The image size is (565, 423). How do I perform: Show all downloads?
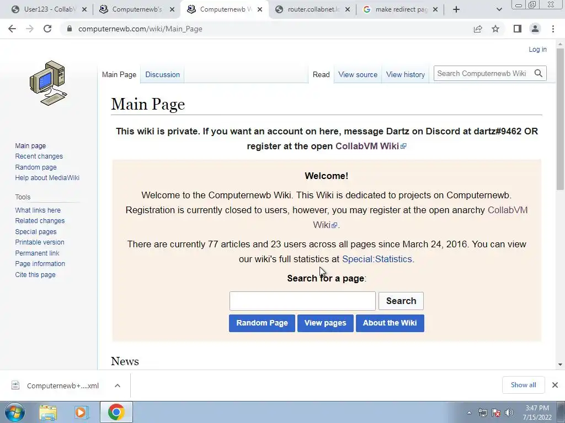tap(523, 385)
